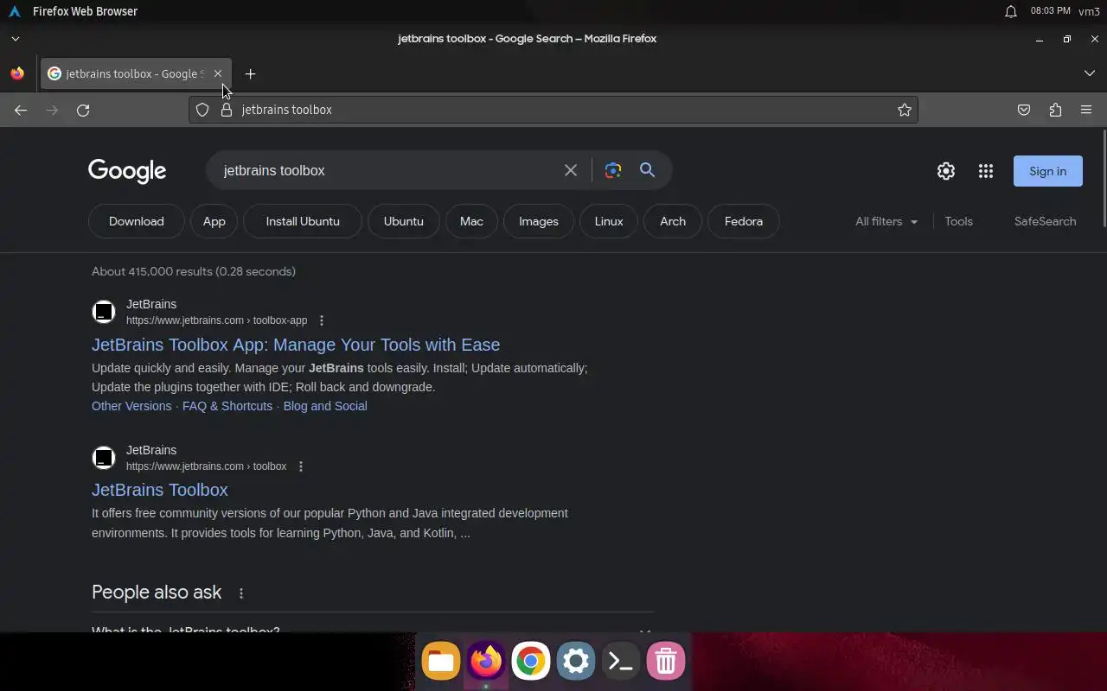Viewport: 1107px width, 691px height.
Task: Open more options for toolbox-app result
Action: coord(322,320)
